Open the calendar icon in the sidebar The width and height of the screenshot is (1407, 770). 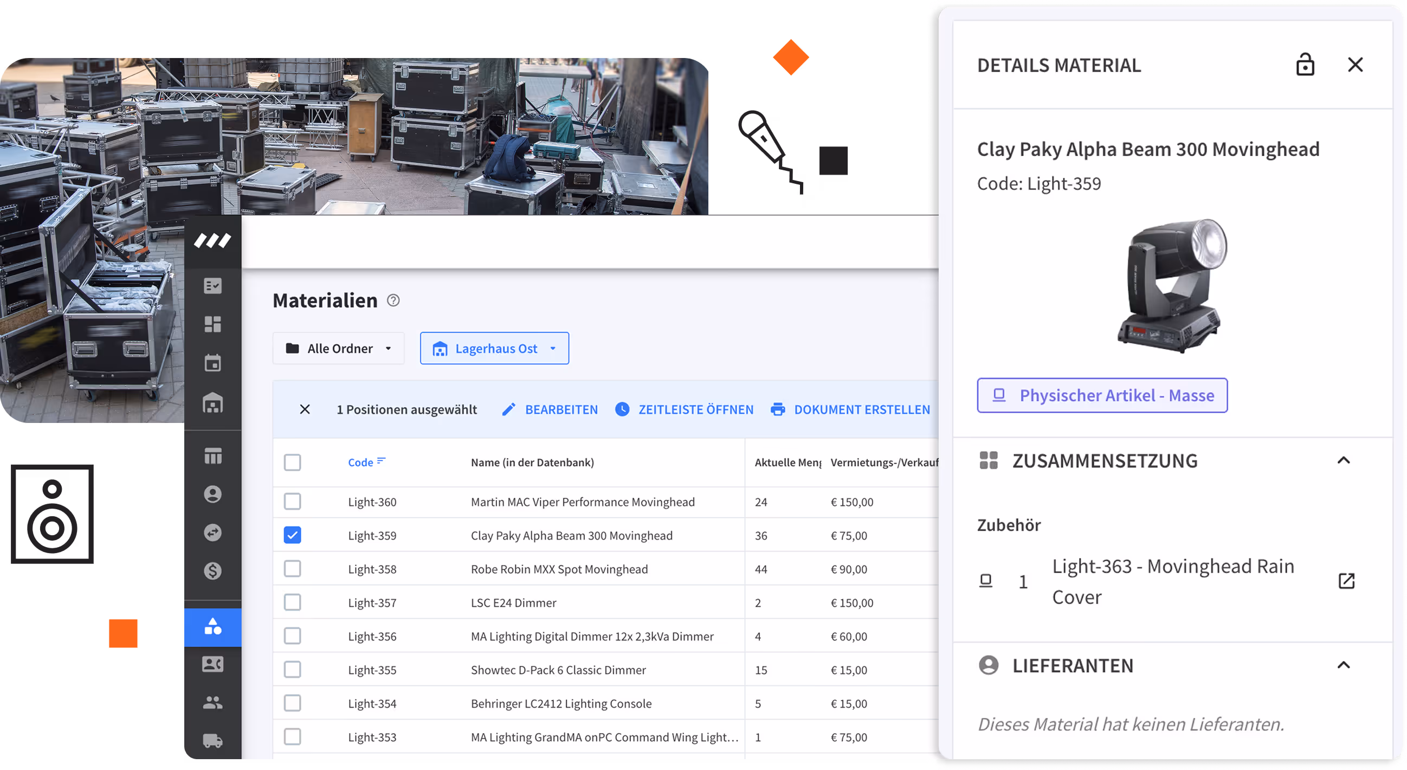pyautogui.click(x=212, y=363)
